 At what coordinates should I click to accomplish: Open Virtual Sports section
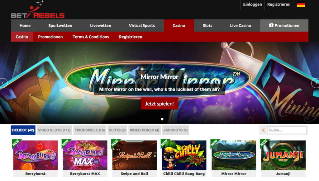click(x=142, y=26)
